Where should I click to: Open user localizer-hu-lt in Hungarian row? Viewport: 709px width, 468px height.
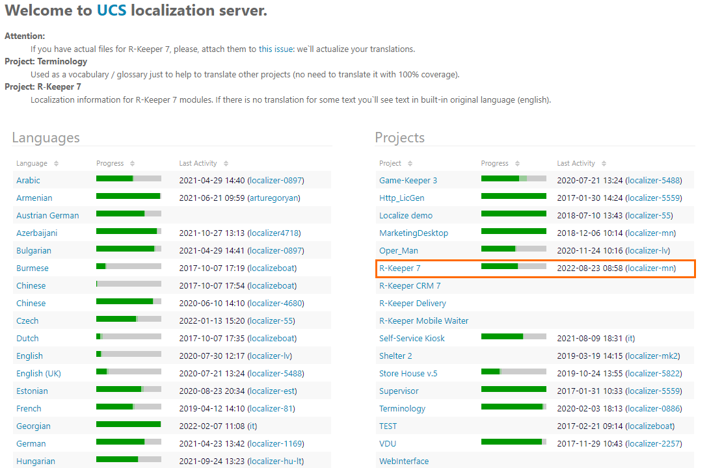(x=276, y=461)
